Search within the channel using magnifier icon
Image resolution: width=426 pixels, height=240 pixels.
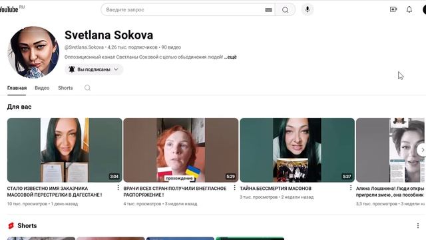87,87
